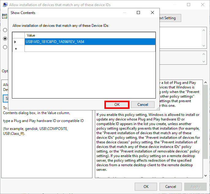Click Help pane scrollbar down arrow
This screenshot has width=210, height=194.
(206, 176)
